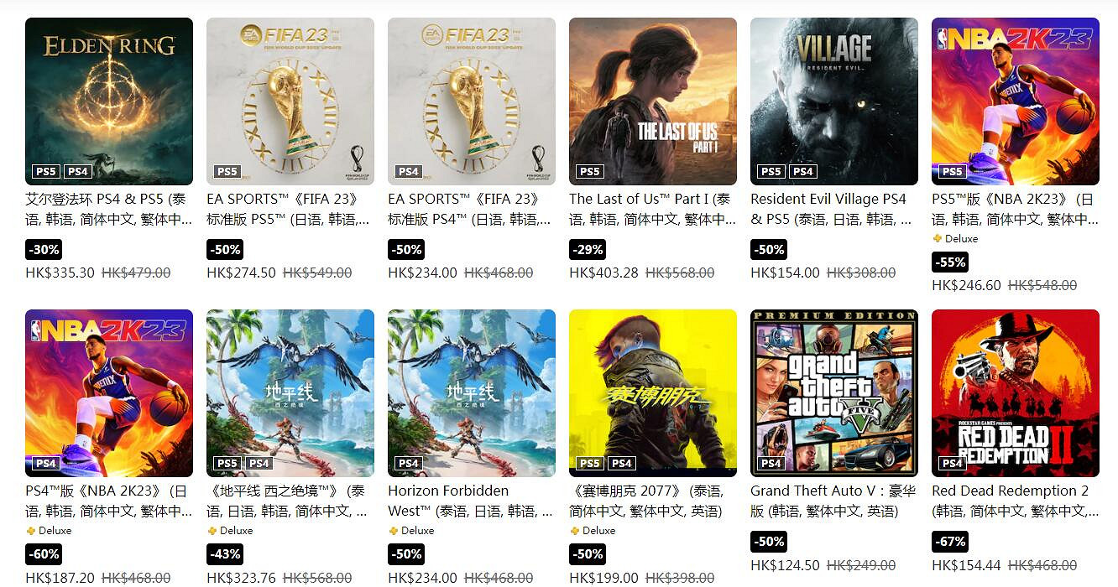The width and height of the screenshot is (1118, 587).
Task: Open the Horizon Forbidden West PS4 title link
Action: click(472, 501)
